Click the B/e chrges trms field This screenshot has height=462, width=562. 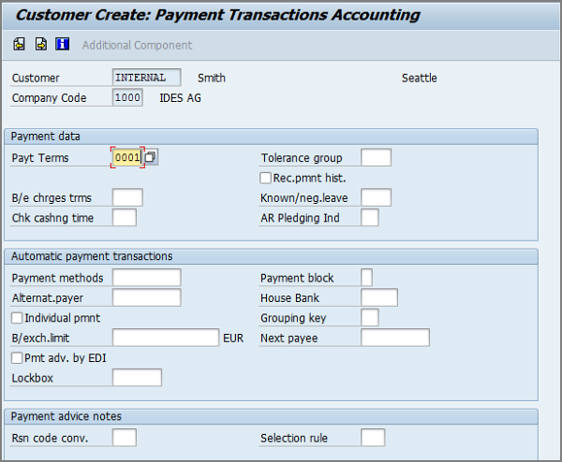click(127, 197)
